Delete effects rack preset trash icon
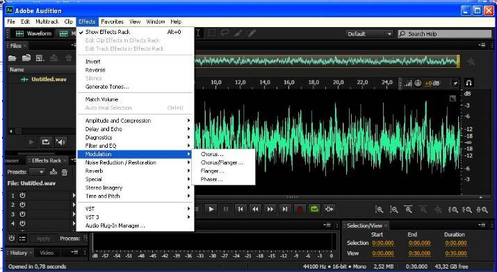This screenshot has width=497, height=272. click(65, 172)
